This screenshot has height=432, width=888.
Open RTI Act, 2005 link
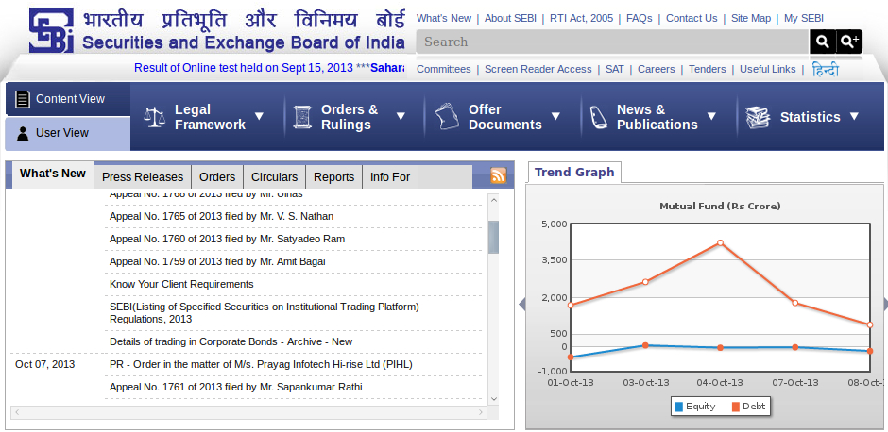[x=582, y=18]
